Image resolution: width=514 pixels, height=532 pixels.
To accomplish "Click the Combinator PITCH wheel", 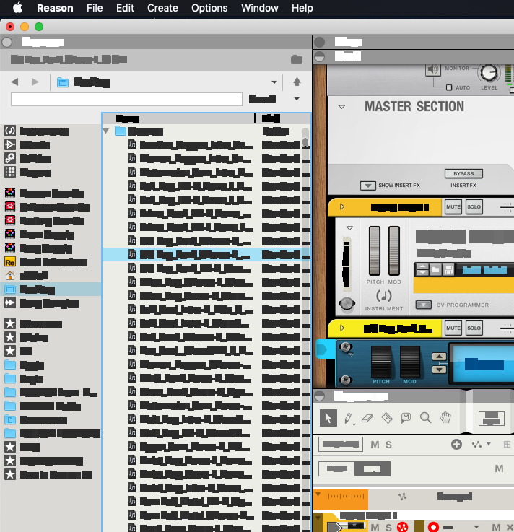I will pyautogui.click(x=375, y=250).
